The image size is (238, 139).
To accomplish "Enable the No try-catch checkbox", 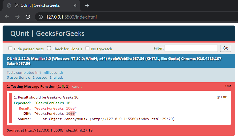I will coord(88,48).
